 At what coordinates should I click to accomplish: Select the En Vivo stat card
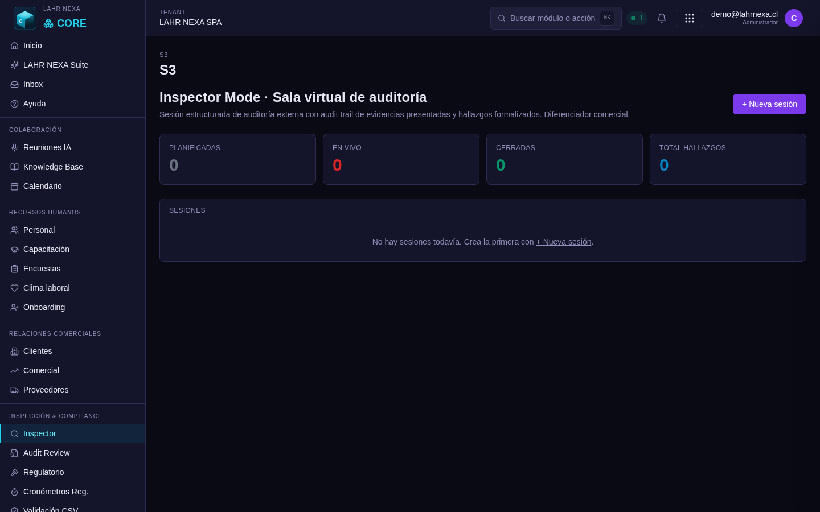tap(401, 159)
